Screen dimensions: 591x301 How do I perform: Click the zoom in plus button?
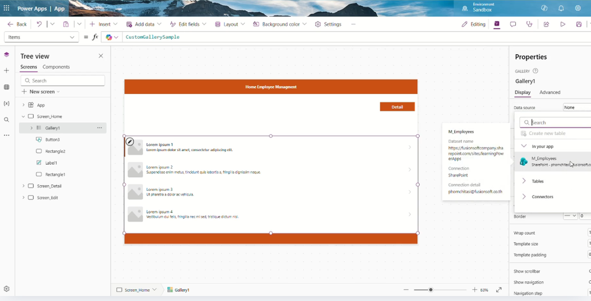(x=474, y=289)
